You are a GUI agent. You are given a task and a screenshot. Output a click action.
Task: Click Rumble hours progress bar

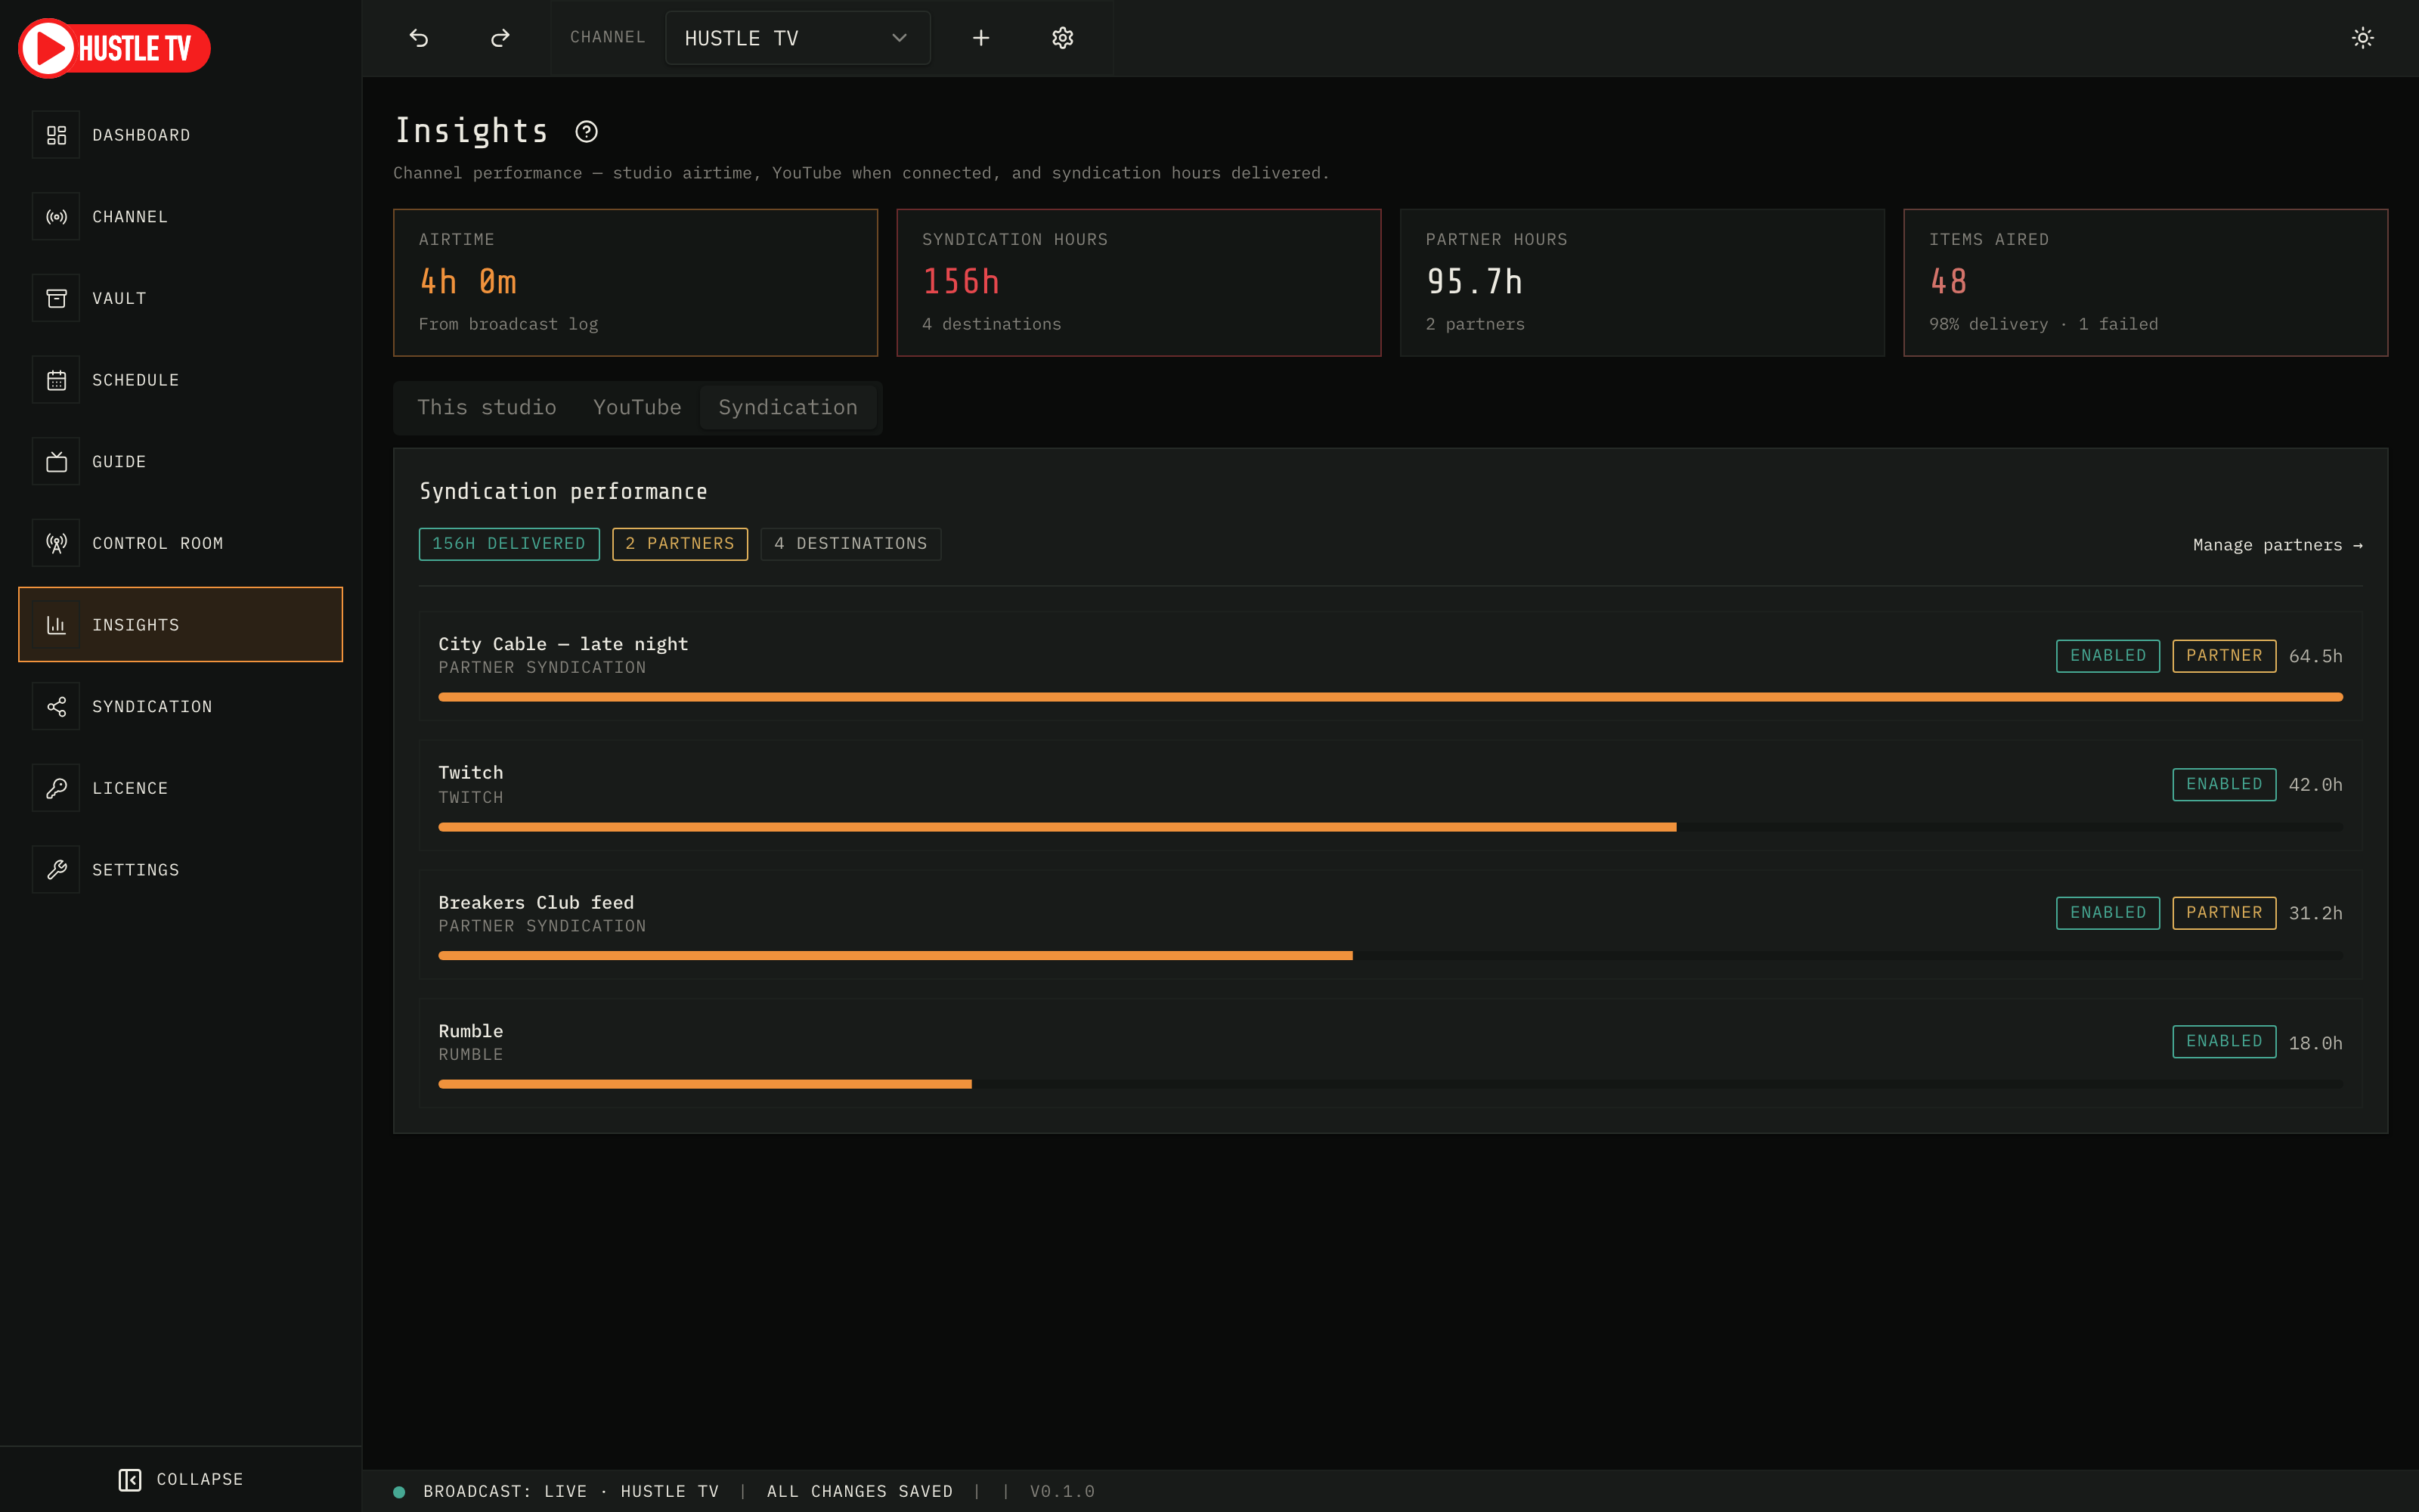(1390, 1084)
